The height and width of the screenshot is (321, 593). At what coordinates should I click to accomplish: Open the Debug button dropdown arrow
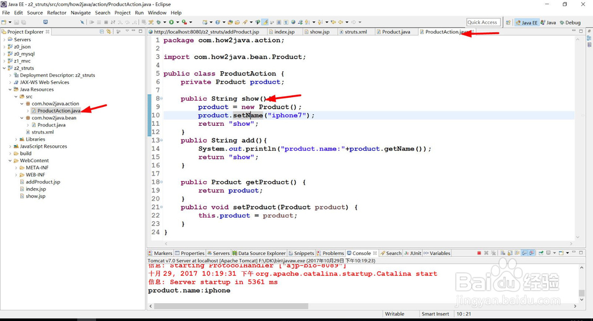click(164, 22)
